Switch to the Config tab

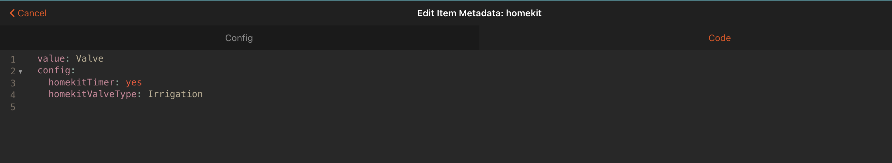coord(239,38)
